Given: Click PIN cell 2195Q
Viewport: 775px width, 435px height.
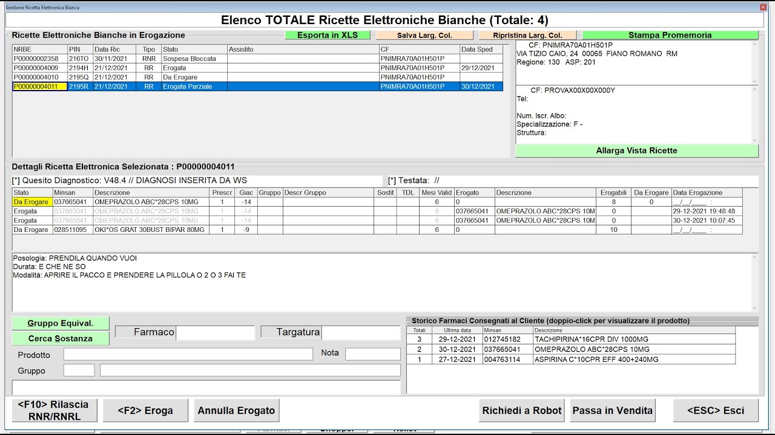Looking at the screenshot, I should [80, 77].
